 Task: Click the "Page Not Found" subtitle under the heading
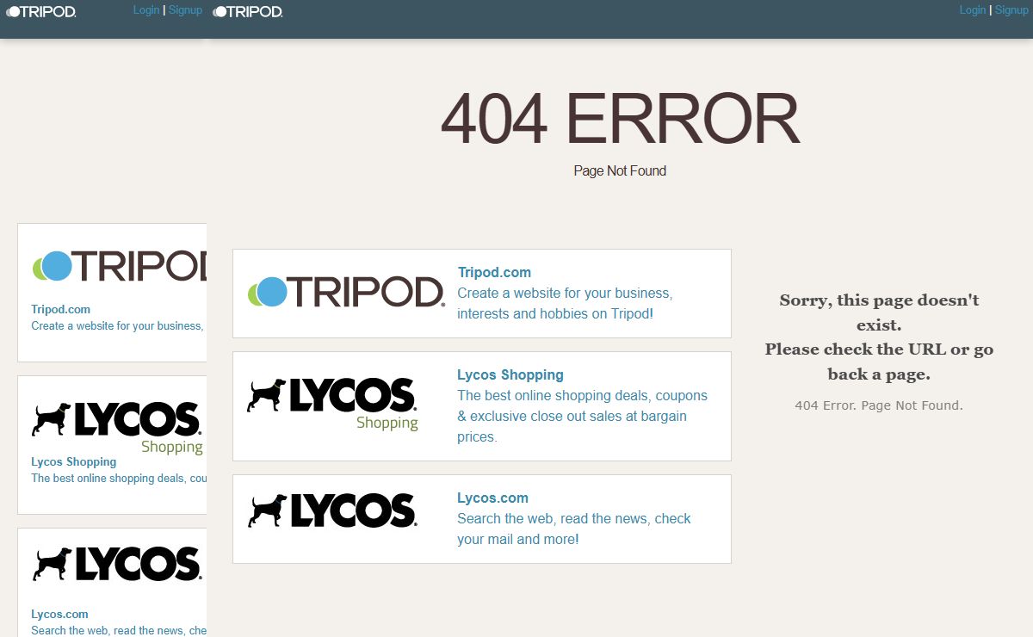620,170
